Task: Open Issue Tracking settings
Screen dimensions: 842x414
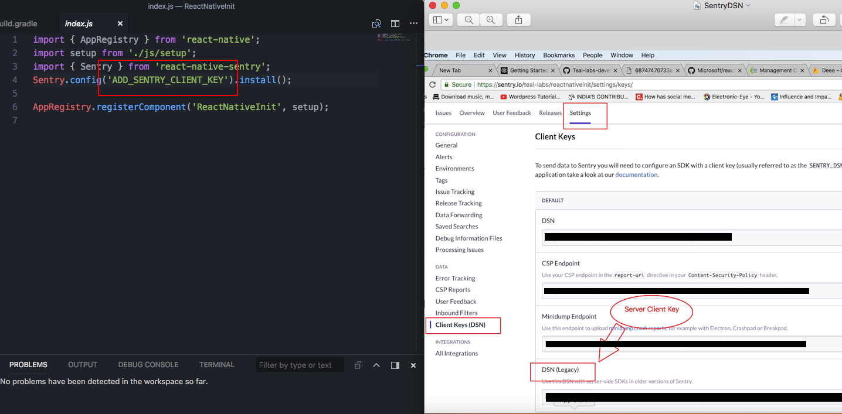Action: 455,191
